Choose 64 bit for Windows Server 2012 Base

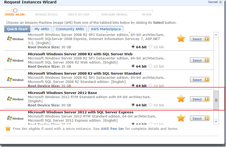(133, 105)
